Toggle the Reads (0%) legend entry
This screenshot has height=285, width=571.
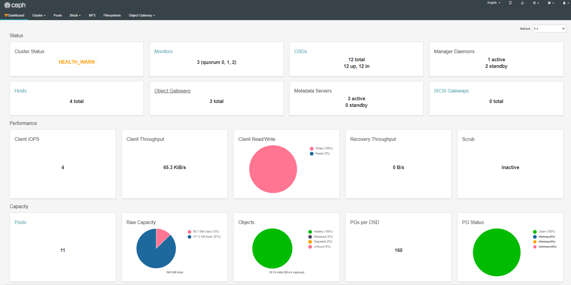click(320, 153)
